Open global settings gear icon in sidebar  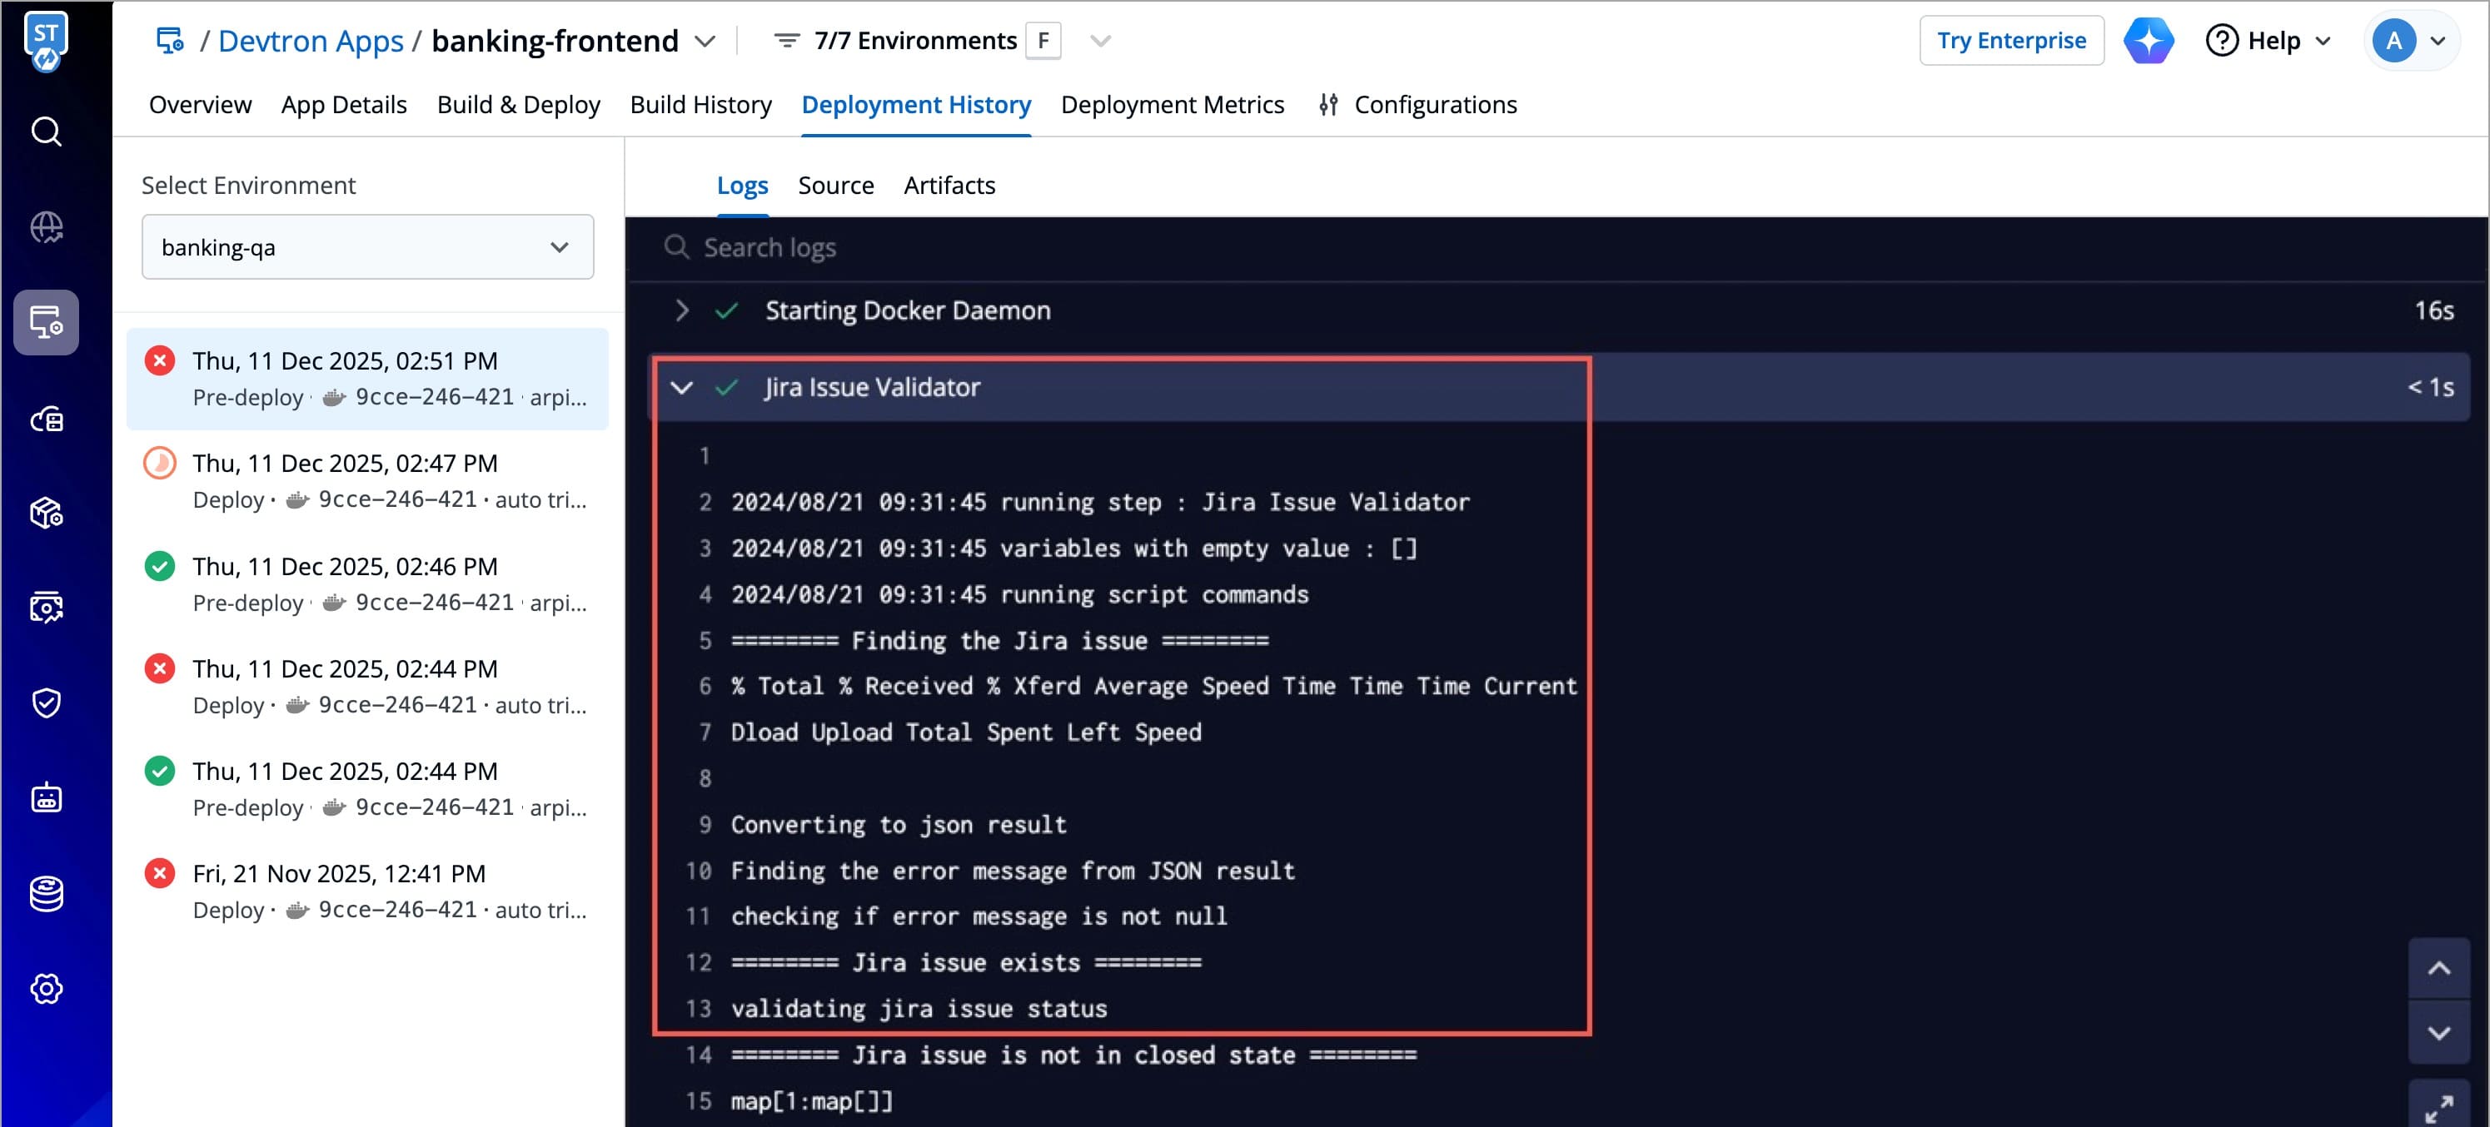47,988
